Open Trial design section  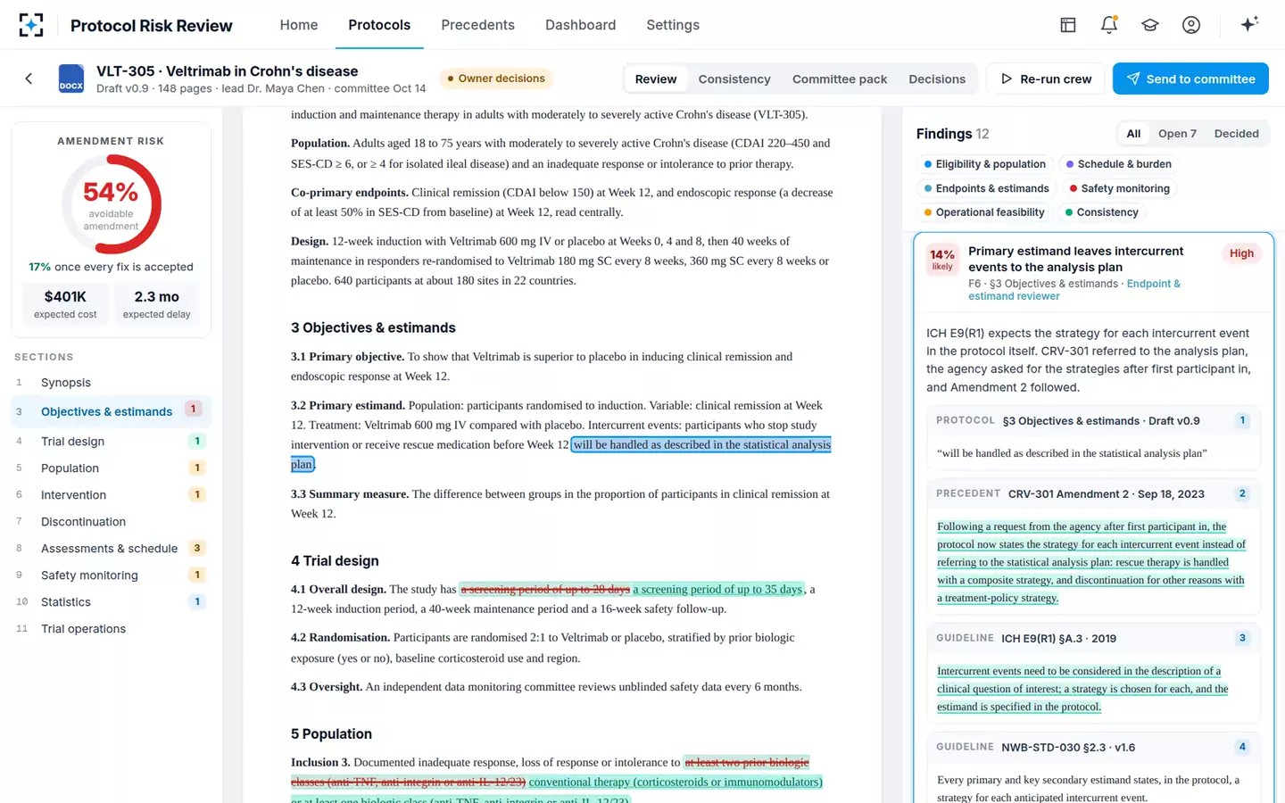111,441
